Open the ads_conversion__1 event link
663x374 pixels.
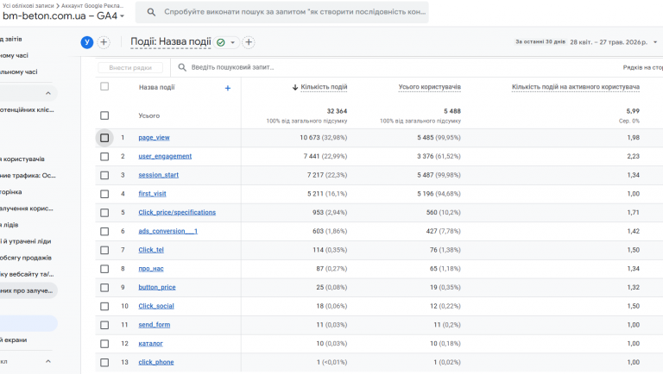pyautogui.click(x=167, y=231)
